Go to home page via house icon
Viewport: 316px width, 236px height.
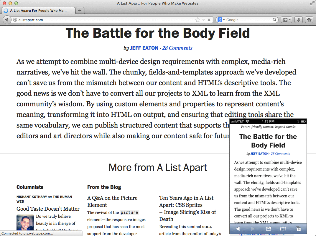click(309, 20)
